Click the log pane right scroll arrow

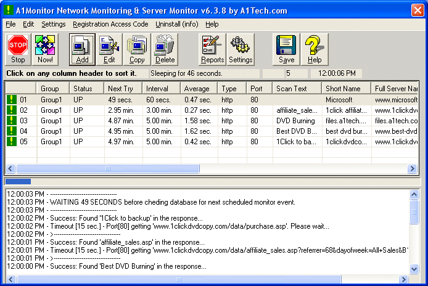(403, 279)
